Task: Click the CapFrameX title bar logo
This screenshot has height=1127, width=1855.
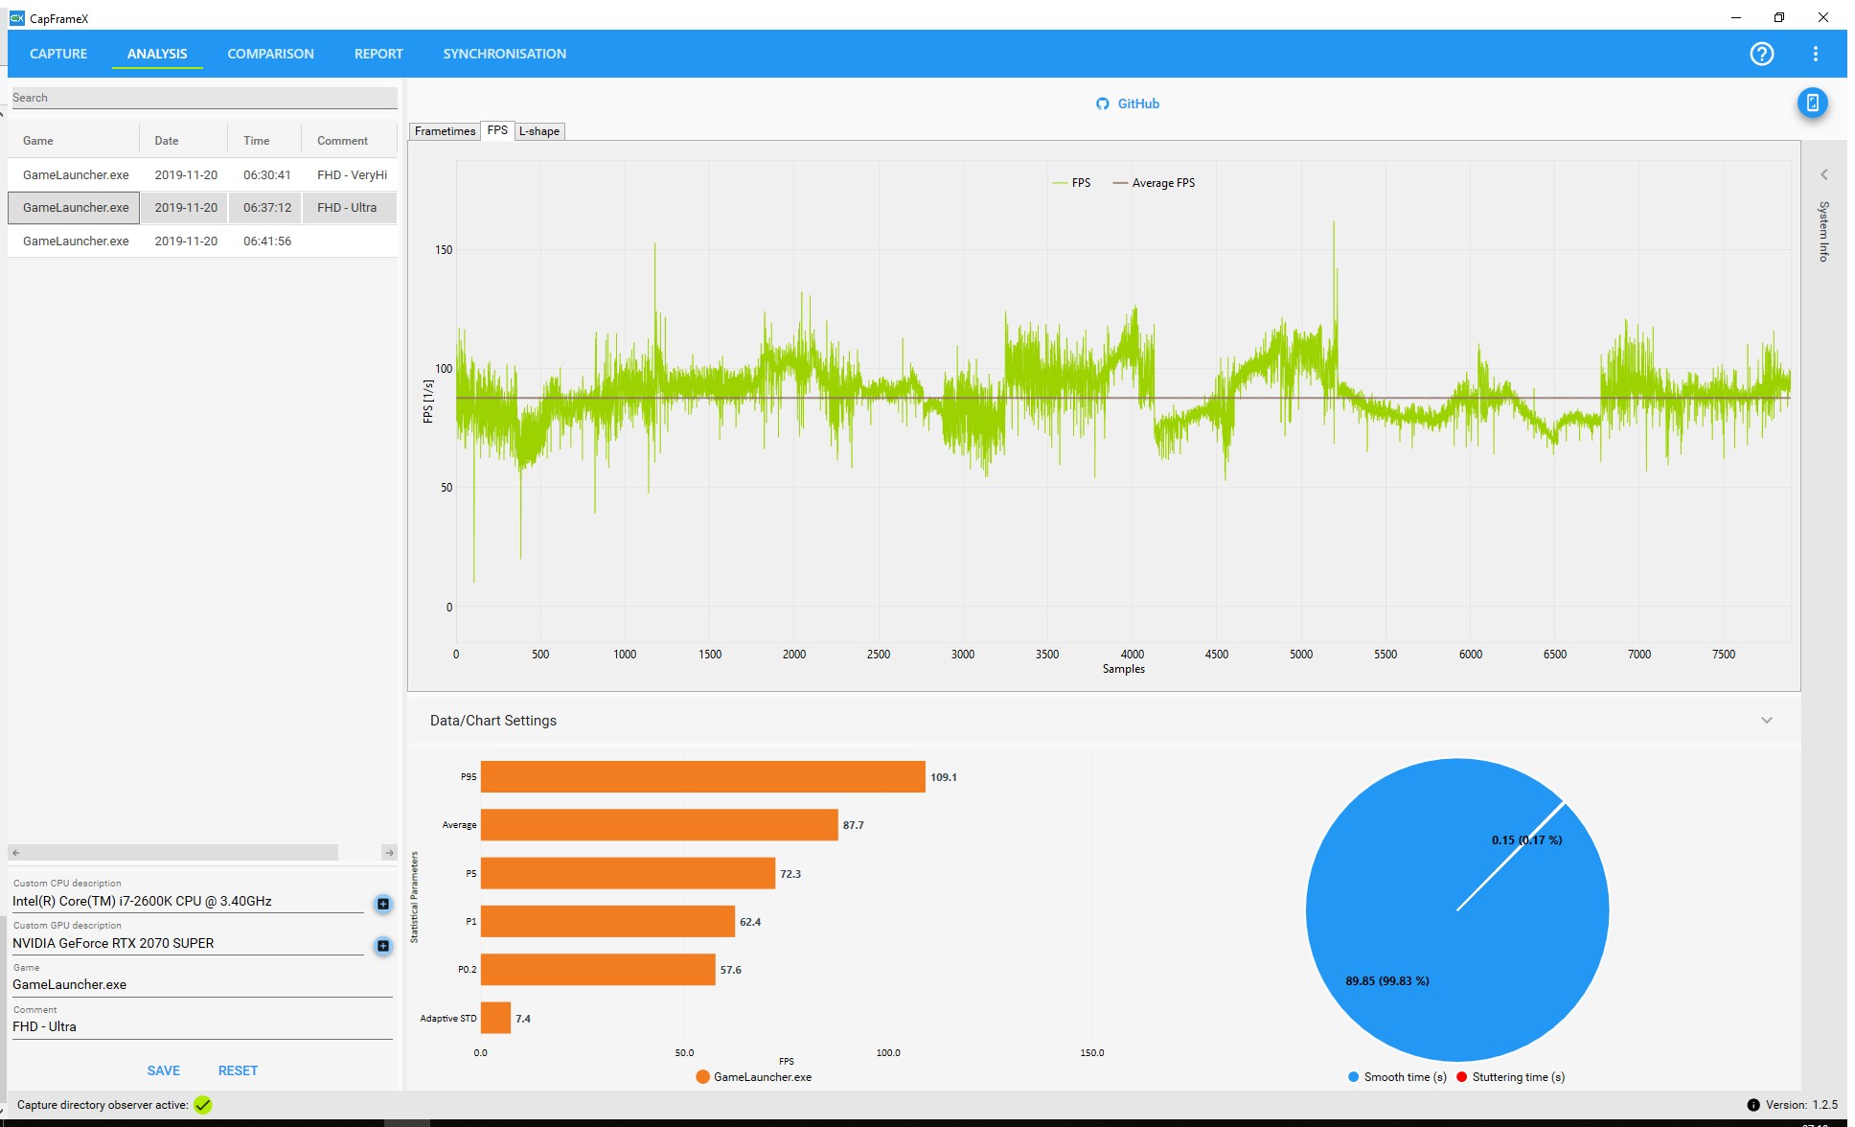Action: point(16,18)
